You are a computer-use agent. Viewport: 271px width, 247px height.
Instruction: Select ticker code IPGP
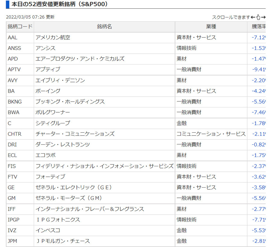coord(14,220)
